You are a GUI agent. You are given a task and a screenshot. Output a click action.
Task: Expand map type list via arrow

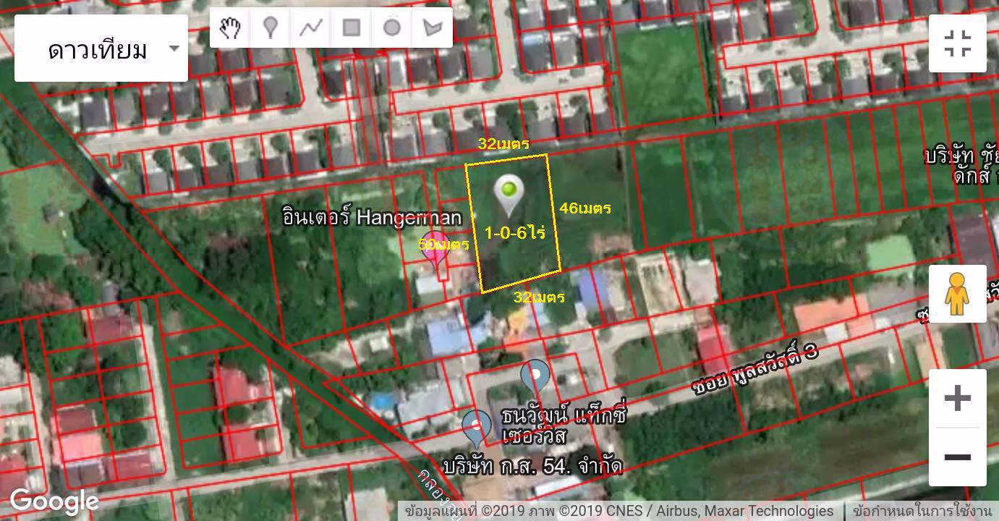click(174, 49)
